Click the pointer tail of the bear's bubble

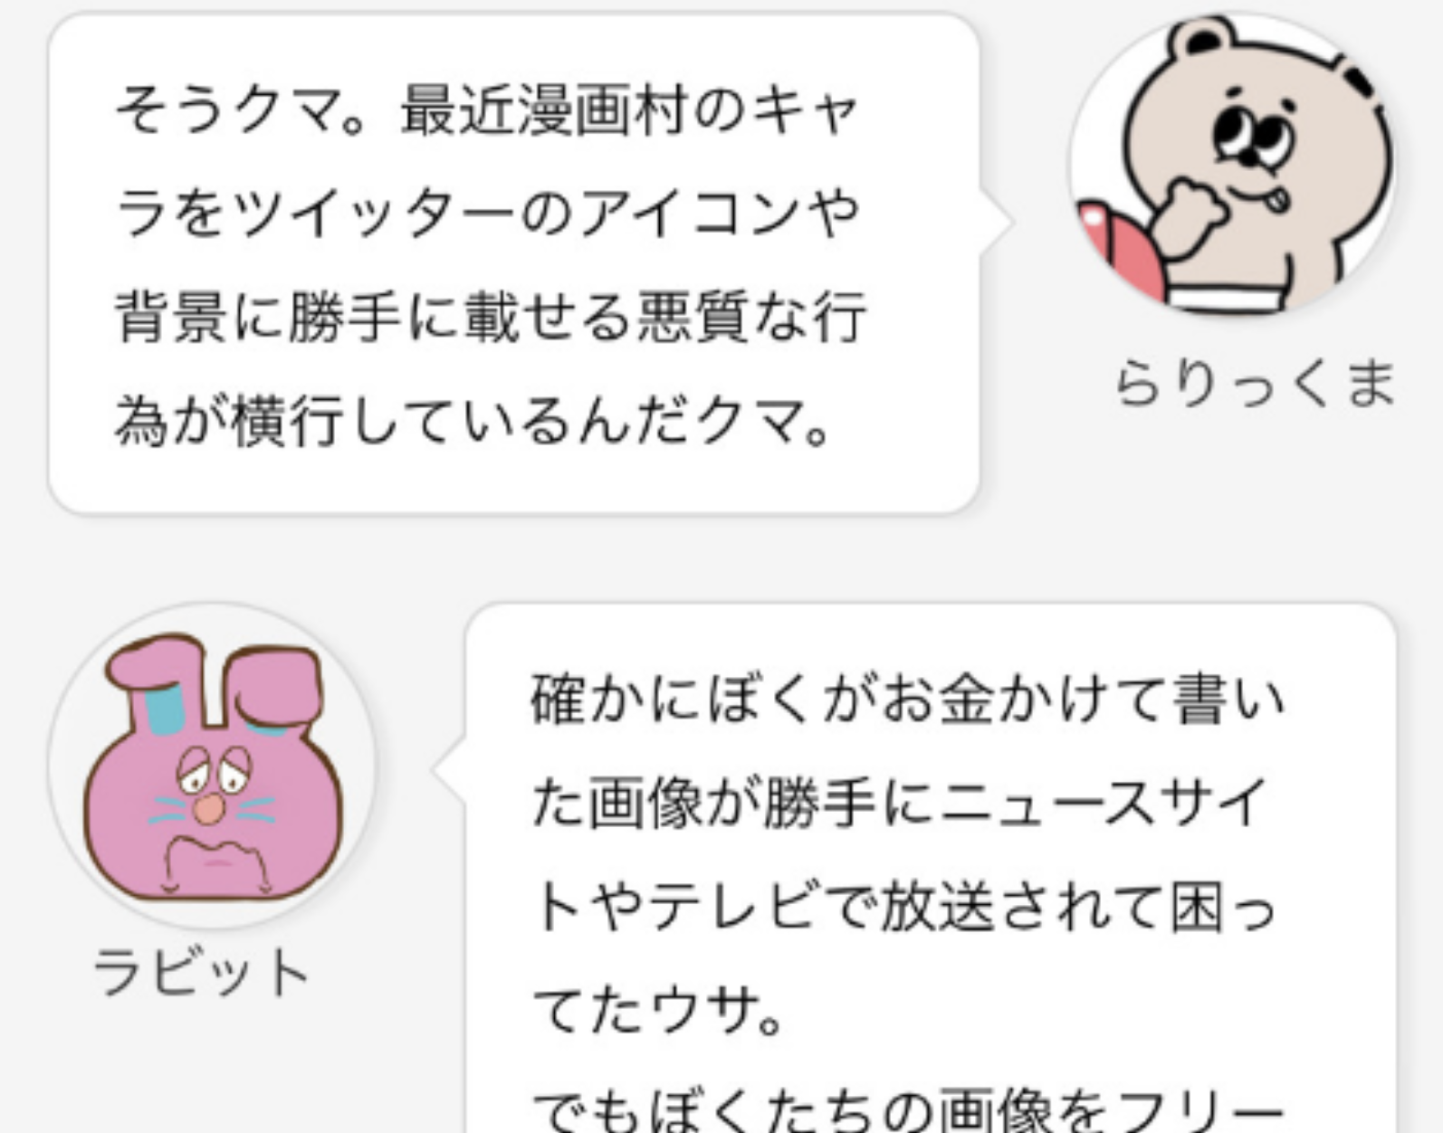coord(996,222)
